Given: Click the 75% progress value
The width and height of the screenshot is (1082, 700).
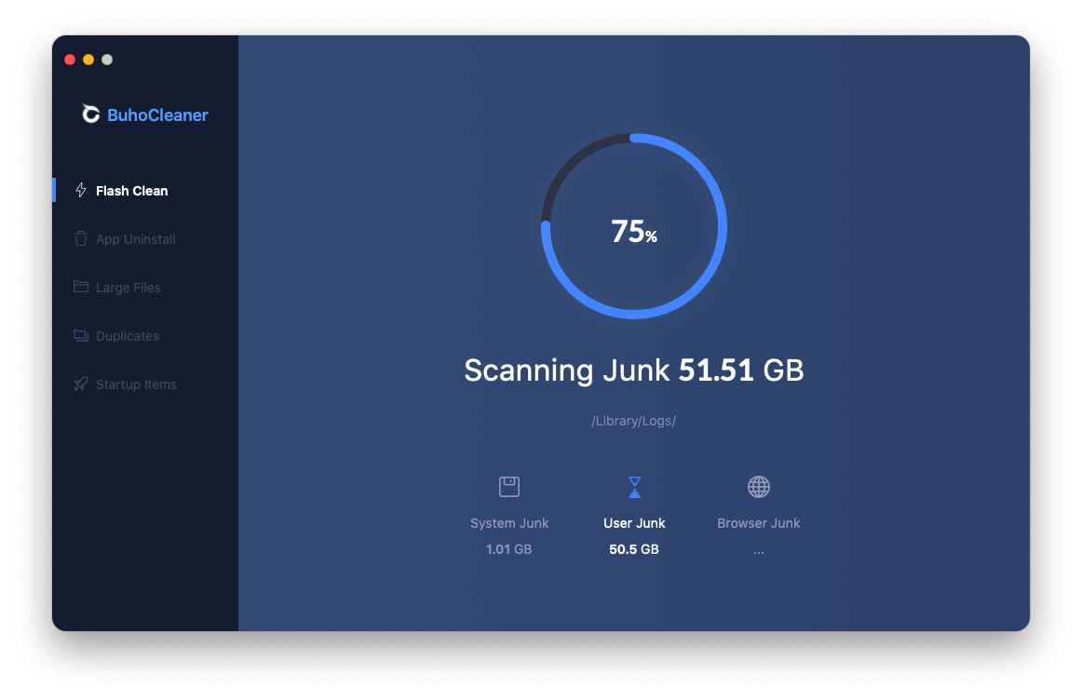Looking at the screenshot, I should [x=633, y=231].
